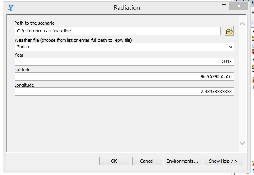The height and width of the screenshot is (175, 254).
Task: Click the 'Path to the scenario' label
Action: pyautogui.click(x=34, y=23)
